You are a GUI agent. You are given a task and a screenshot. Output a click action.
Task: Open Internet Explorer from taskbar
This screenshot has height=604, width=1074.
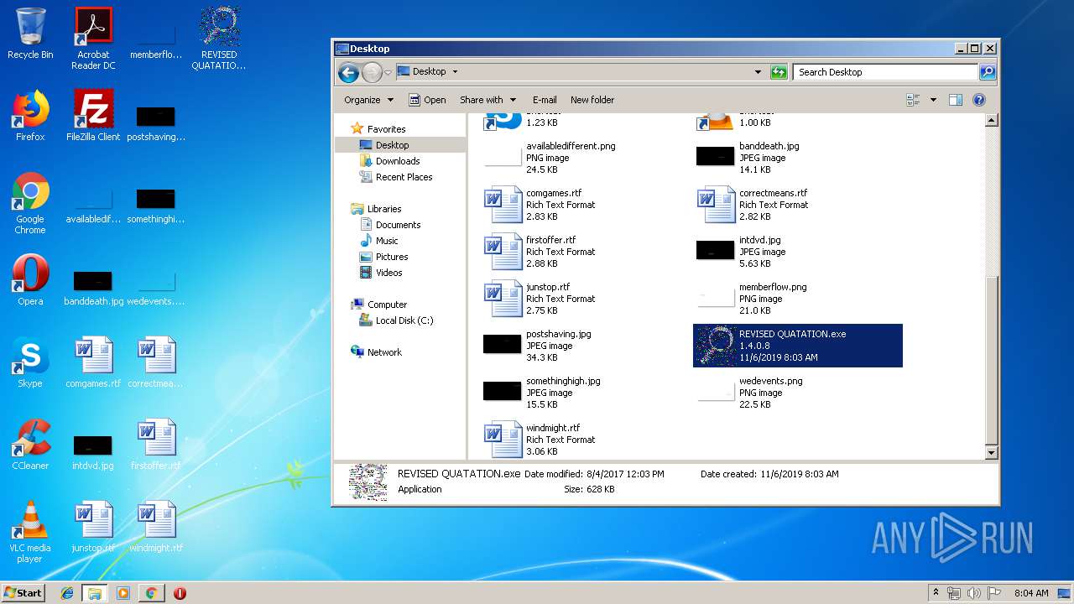point(67,593)
